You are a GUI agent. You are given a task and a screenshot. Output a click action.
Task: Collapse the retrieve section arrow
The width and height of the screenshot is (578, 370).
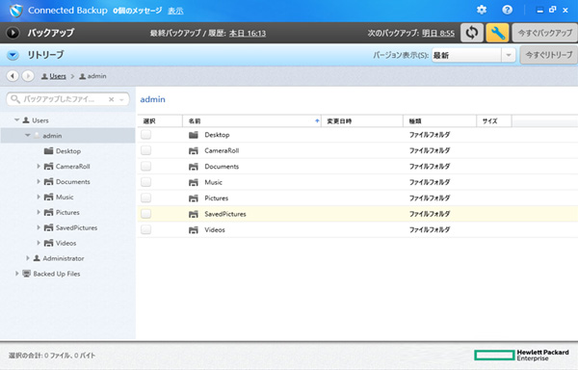pyautogui.click(x=13, y=55)
